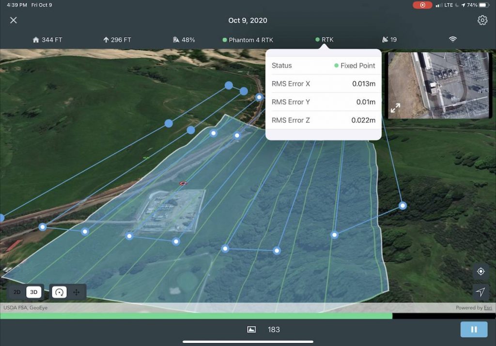Image resolution: width=496 pixels, height=346 pixels.
Task: Click the locate-me crosshair icon
Action: (480, 271)
